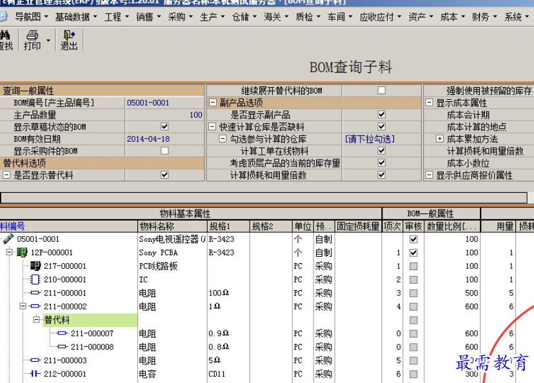Select the capacitor icon for 212-000001
The width and height of the screenshot is (534, 383).
pos(35,373)
